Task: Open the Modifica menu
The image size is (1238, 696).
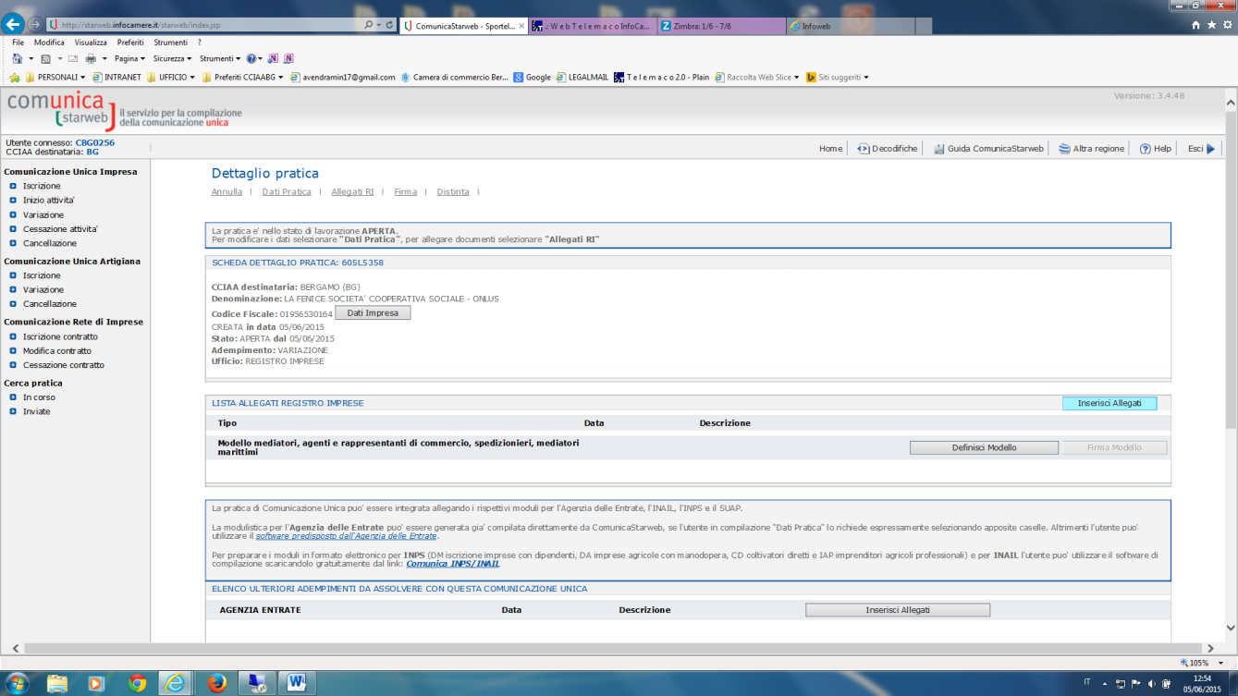Action: click(x=49, y=43)
